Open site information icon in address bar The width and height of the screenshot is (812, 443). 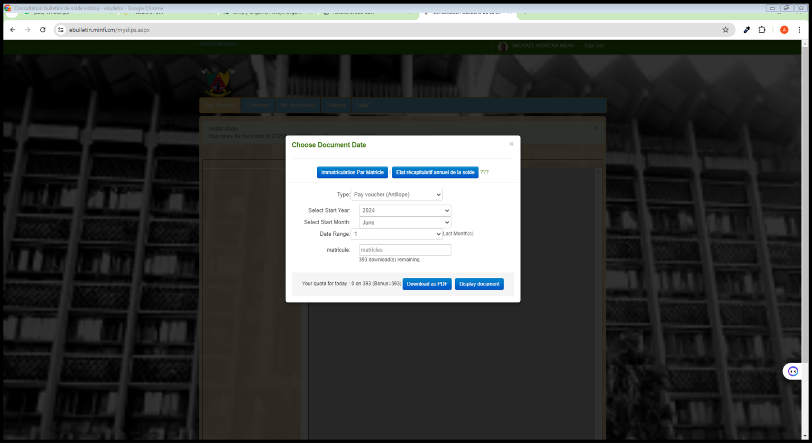coord(61,30)
